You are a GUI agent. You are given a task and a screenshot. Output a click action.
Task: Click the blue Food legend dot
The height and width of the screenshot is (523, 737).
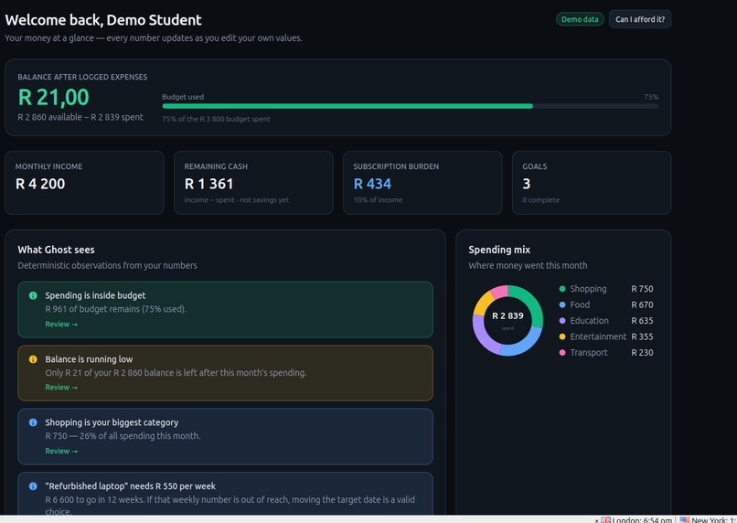pyautogui.click(x=562, y=305)
